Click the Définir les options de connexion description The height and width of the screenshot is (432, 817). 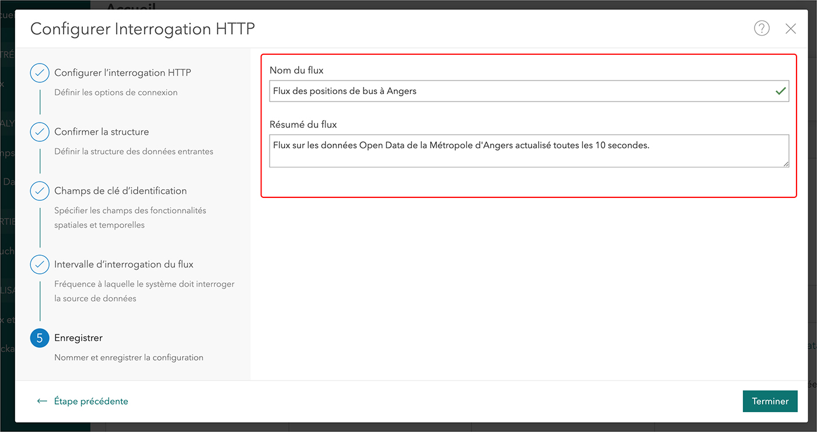click(116, 92)
